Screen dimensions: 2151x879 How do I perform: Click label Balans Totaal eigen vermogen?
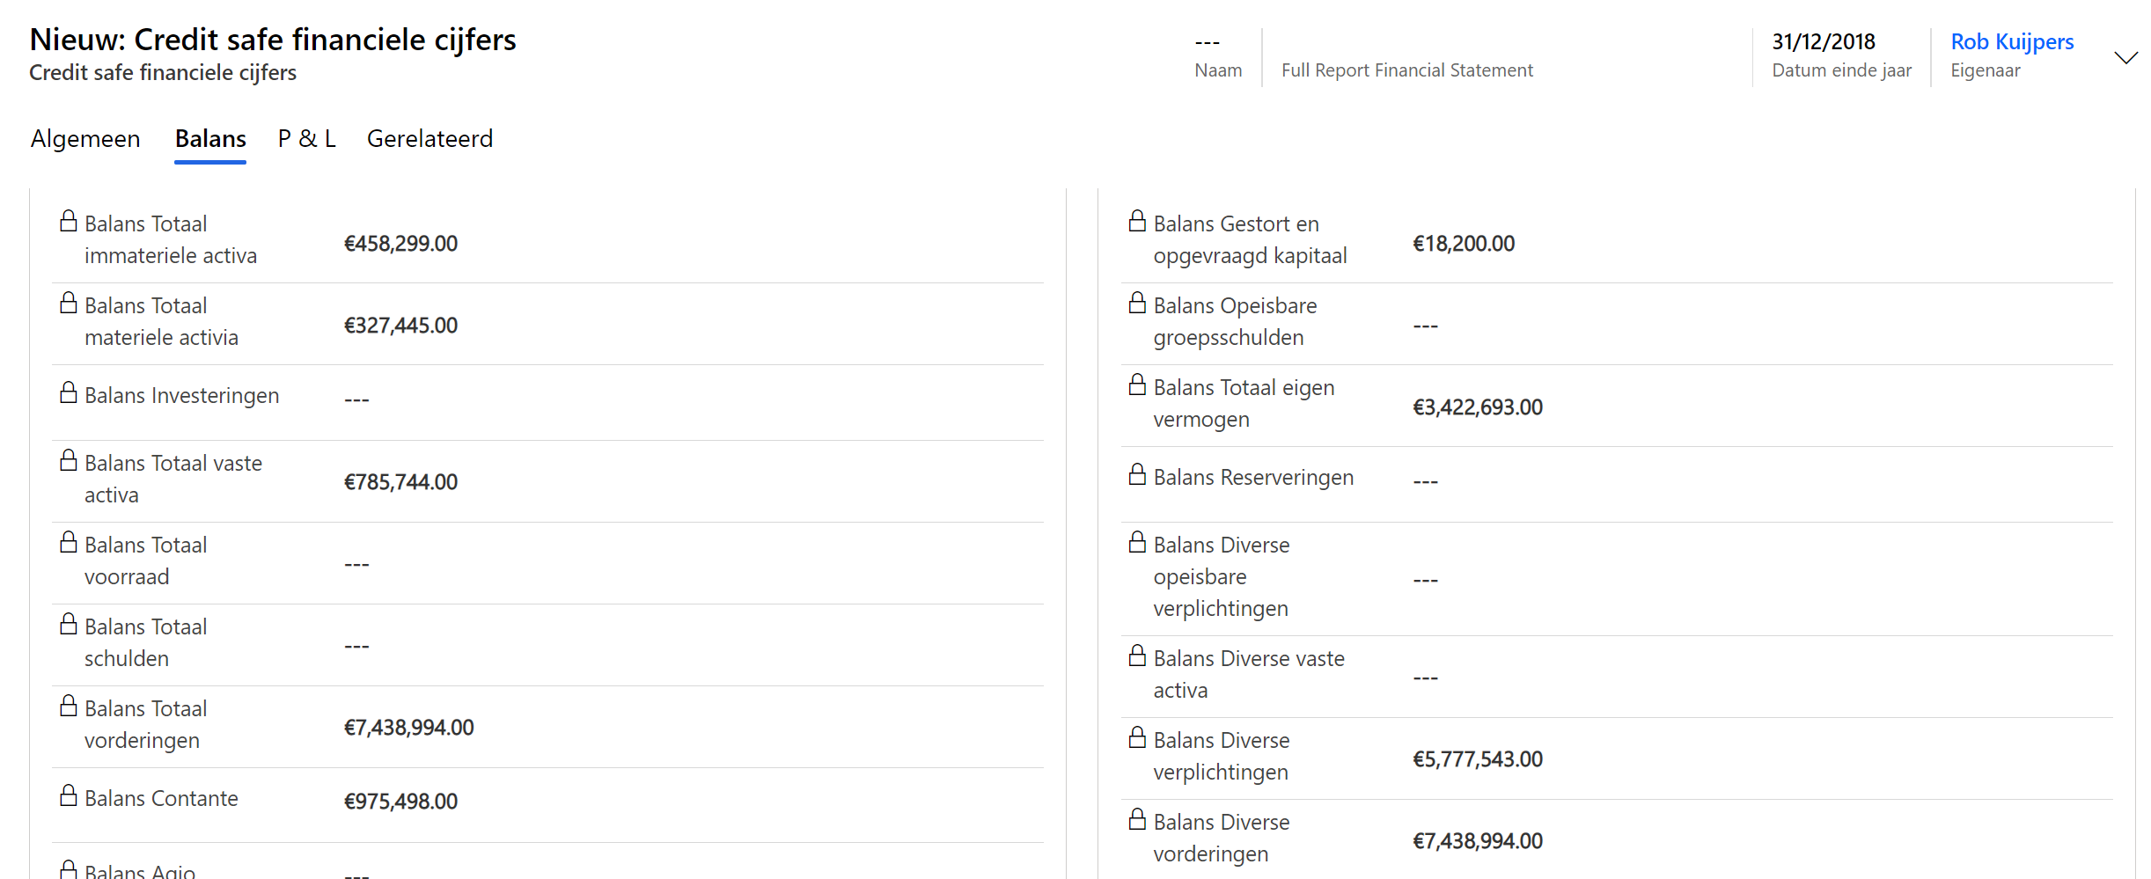(1244, 404)
